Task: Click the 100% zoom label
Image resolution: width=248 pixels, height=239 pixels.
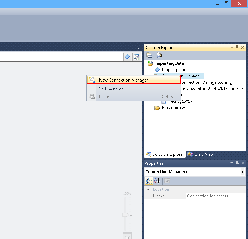Action: tap(127, 194)
